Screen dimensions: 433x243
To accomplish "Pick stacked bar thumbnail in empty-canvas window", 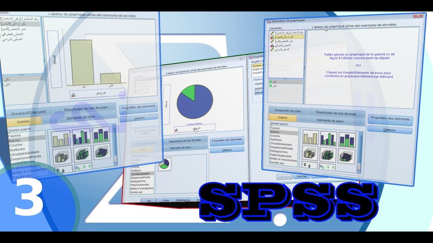I will point(347,140).
